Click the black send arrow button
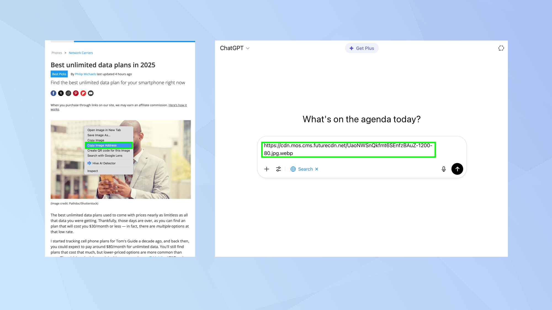 [x=457, y=169]
